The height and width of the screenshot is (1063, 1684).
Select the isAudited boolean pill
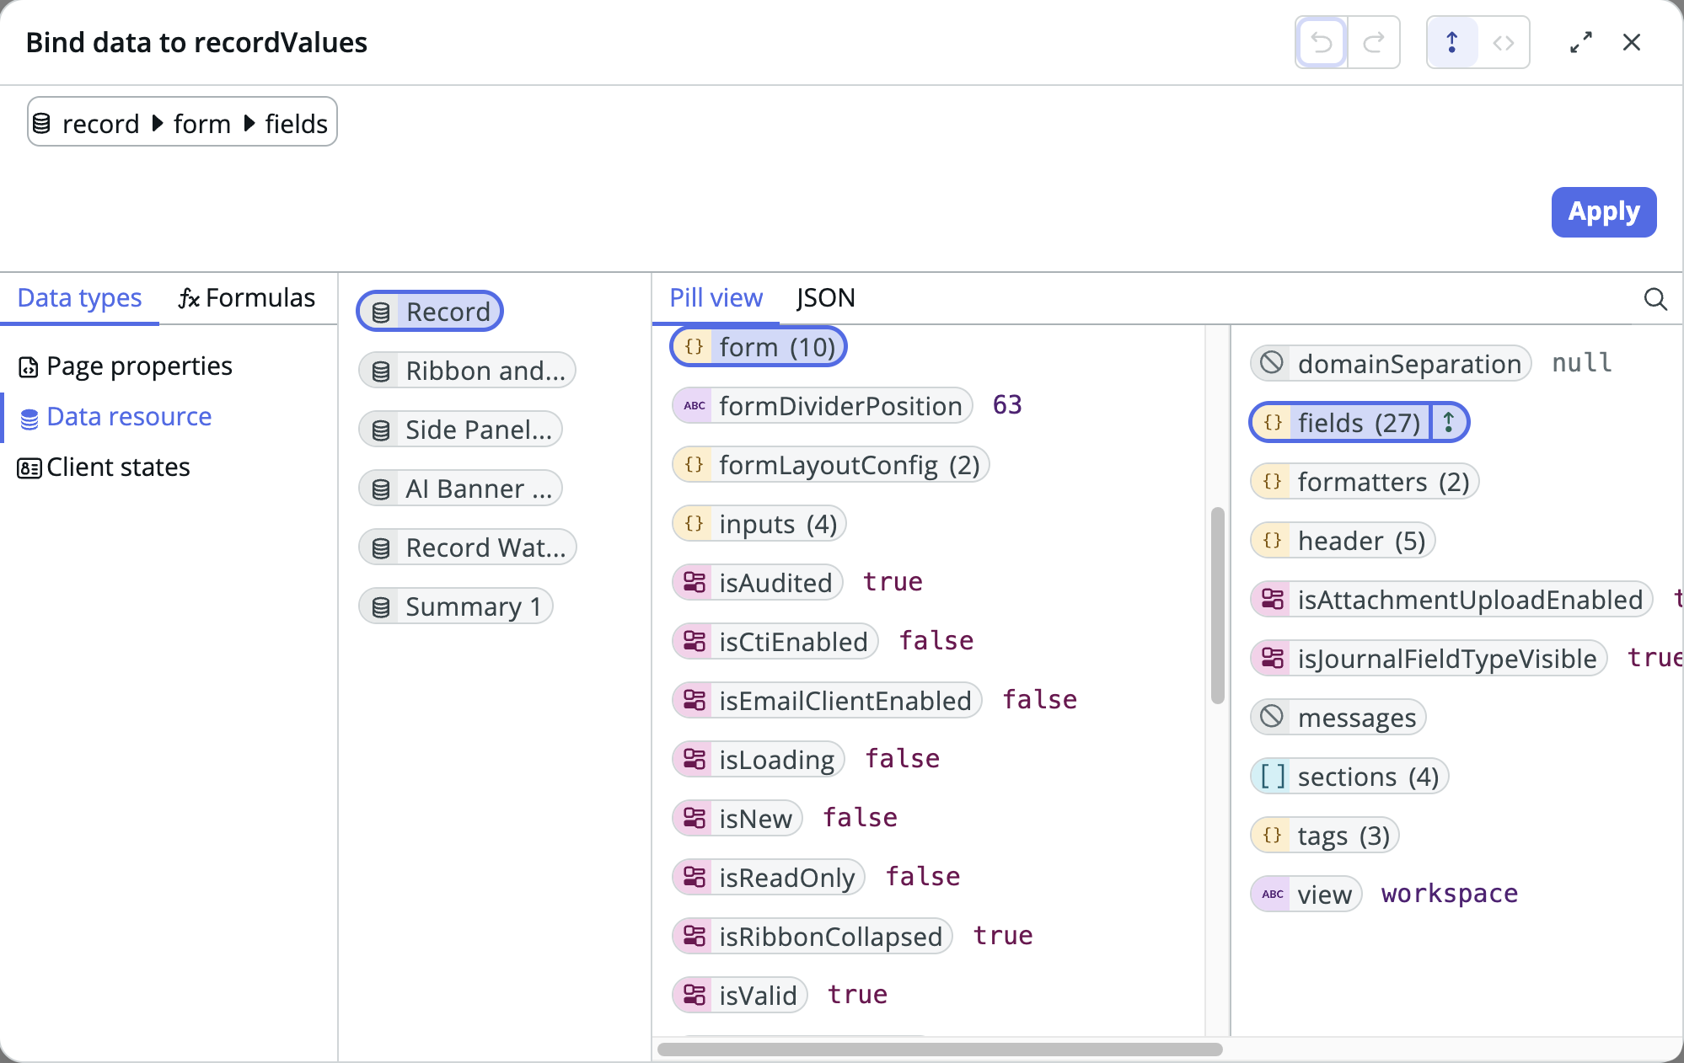click(758, 582)
